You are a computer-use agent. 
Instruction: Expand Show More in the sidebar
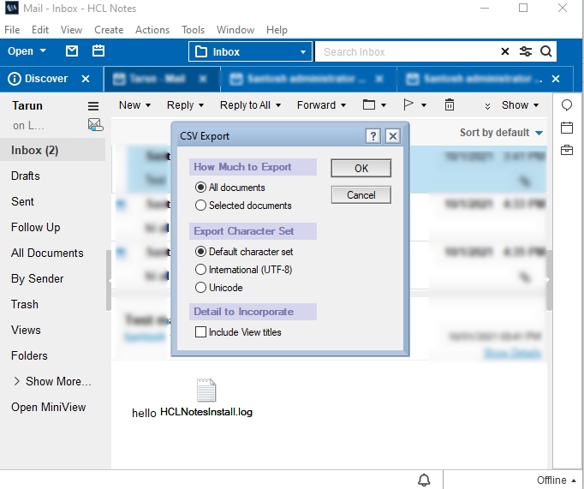pos(51,381)
